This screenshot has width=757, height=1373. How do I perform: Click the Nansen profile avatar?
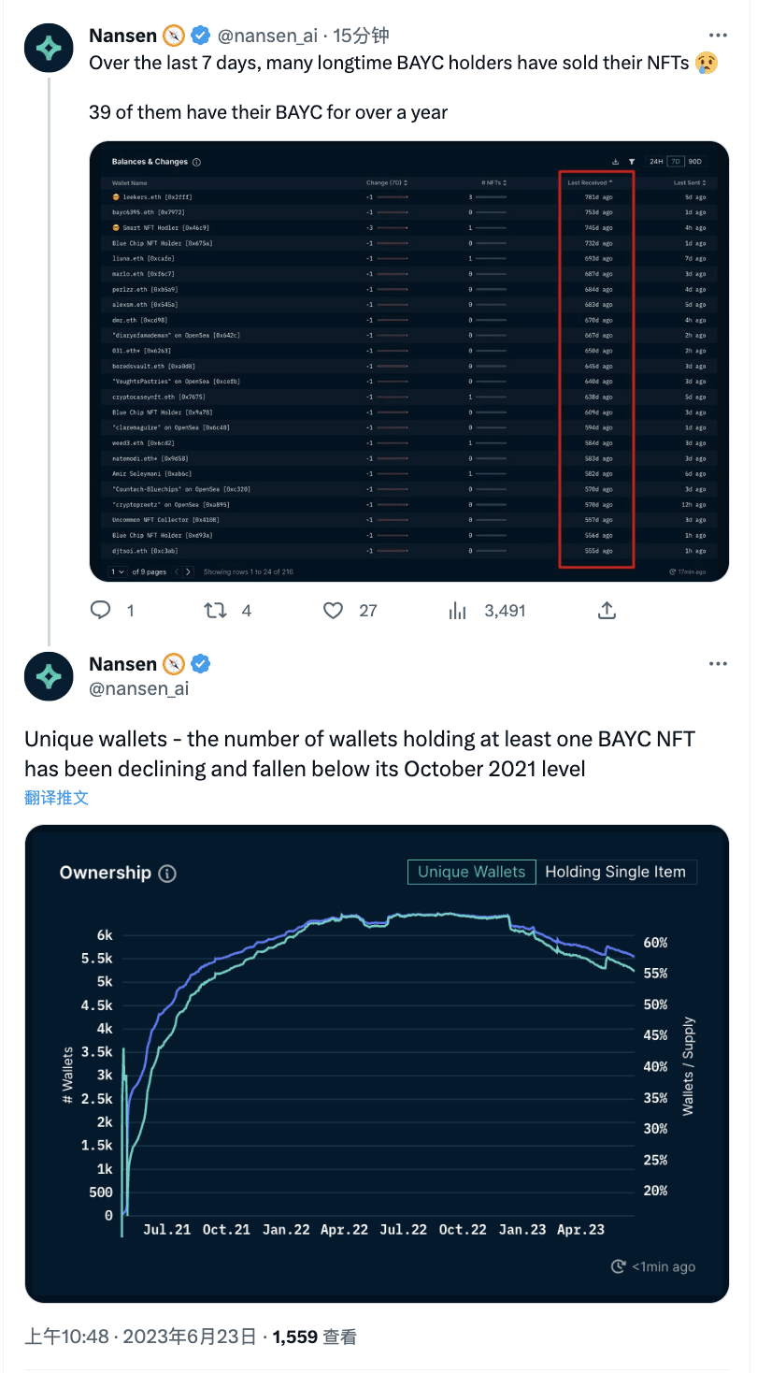pyautogui.click(x=49, y=48)
